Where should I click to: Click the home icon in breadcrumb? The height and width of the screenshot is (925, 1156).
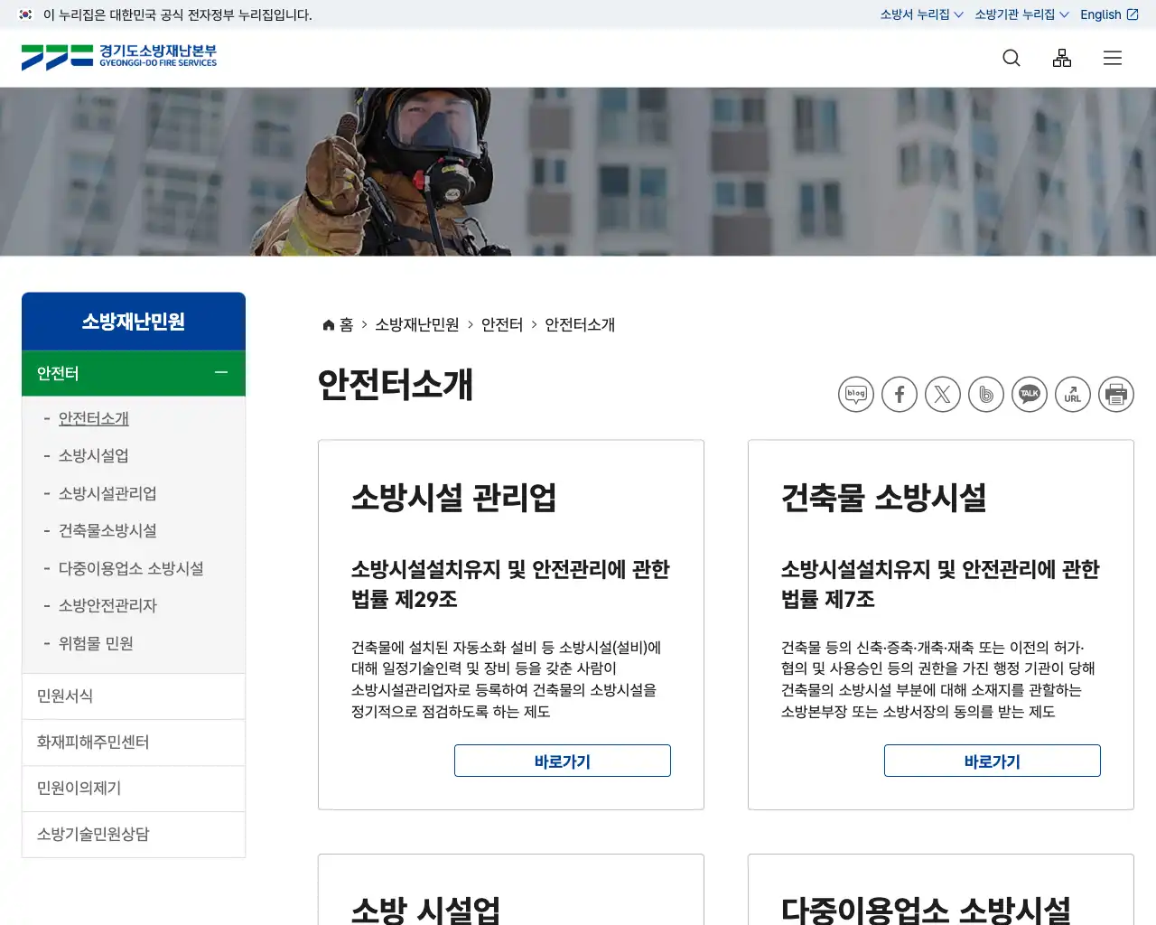tap(329, 324)
